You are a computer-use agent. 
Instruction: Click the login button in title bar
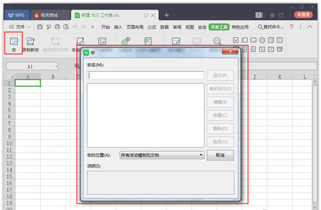[x=303, y=15]
